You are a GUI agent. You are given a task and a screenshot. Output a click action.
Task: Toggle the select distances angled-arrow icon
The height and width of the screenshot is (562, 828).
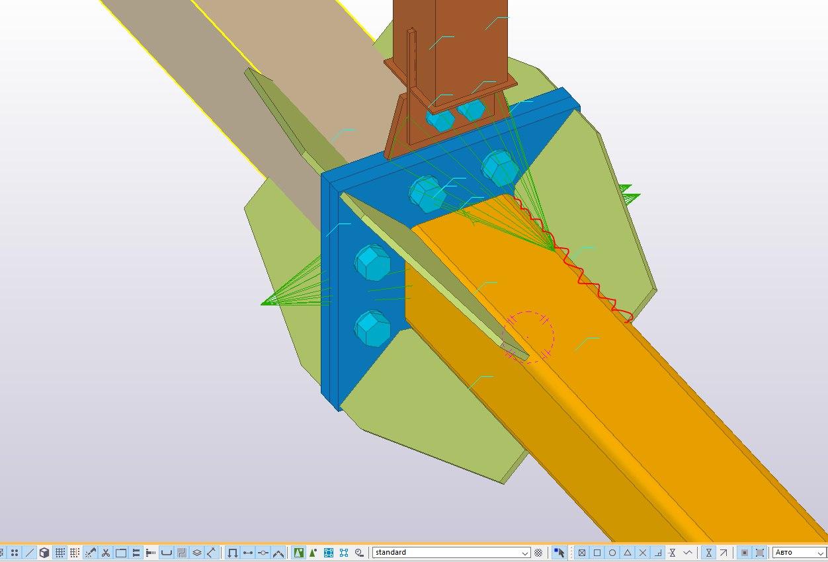click(212, 553)
